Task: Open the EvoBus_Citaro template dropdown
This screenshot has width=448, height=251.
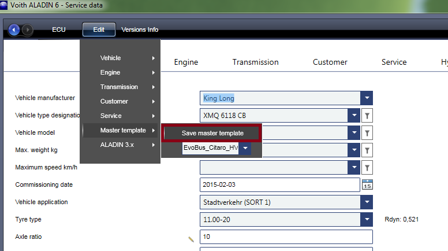Action: [x=245, y=148]
